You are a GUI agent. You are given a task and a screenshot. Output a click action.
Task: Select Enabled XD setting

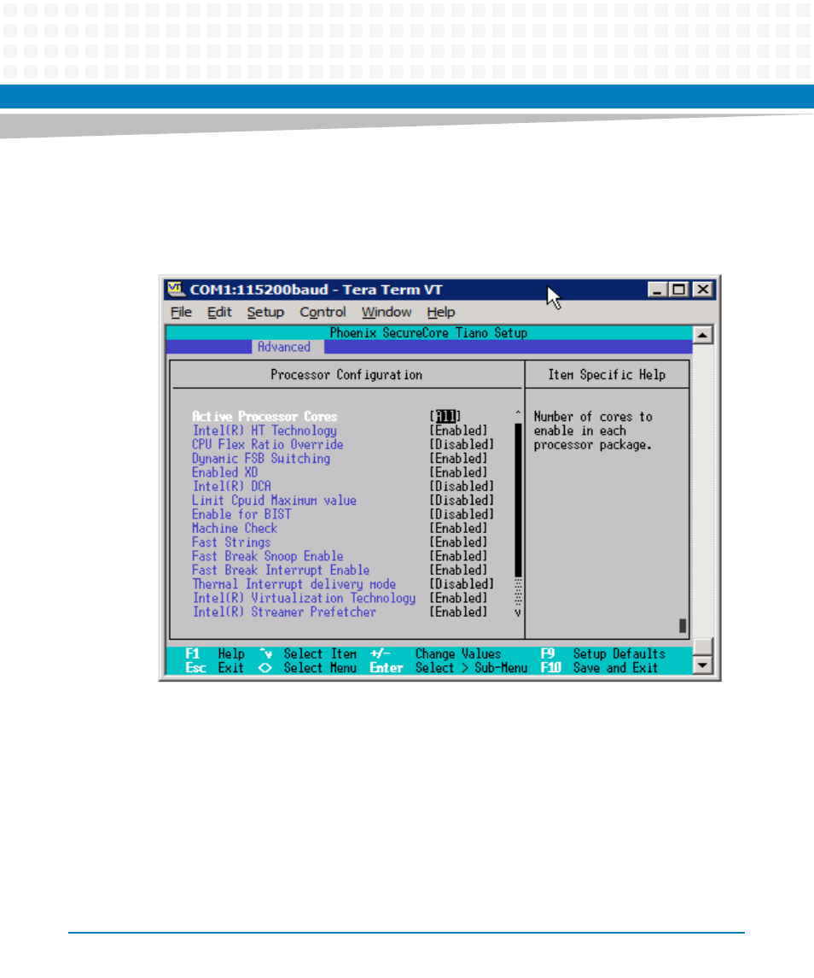224,472
